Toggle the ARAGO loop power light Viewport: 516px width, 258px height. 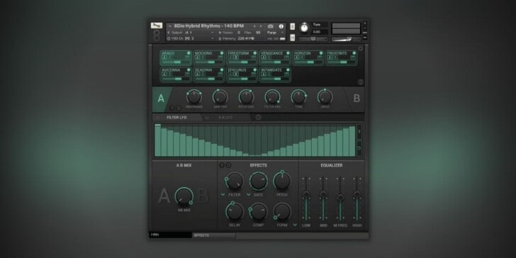189,53
